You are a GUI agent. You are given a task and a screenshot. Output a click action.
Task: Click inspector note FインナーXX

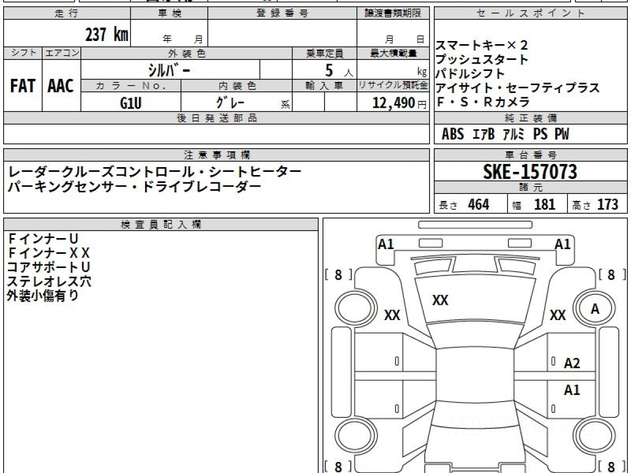[x=49, y=253]
